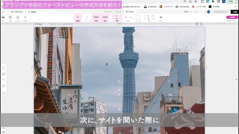Click the page URL above canvas
239x134 pixels.
click(61, 24)
